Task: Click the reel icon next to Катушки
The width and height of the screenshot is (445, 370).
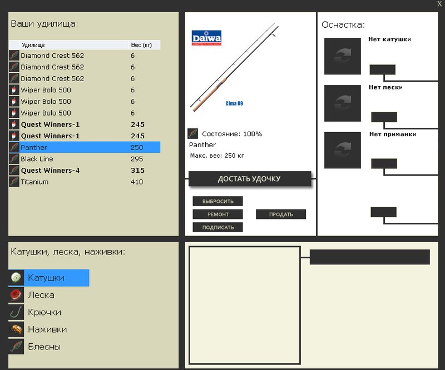Action: pos(16,278)
